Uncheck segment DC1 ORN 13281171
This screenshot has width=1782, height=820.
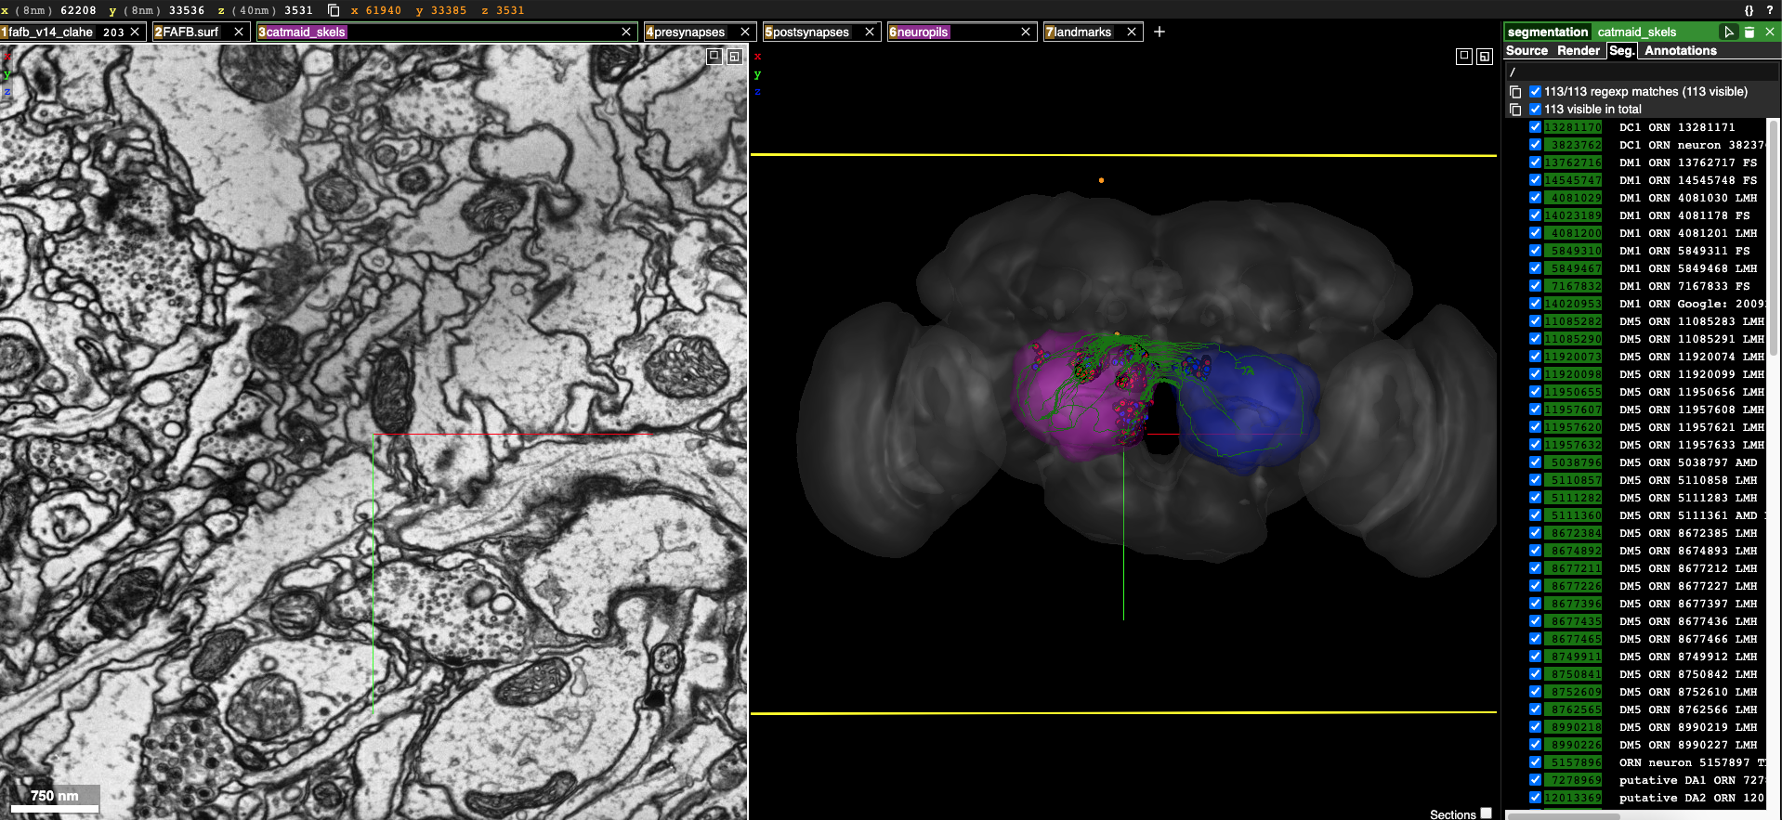coord(1535,127)
